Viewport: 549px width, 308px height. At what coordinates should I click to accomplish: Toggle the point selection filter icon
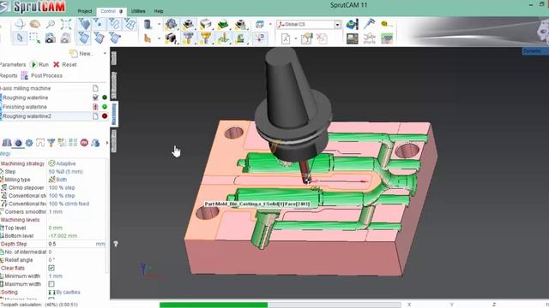pos(100,24)
